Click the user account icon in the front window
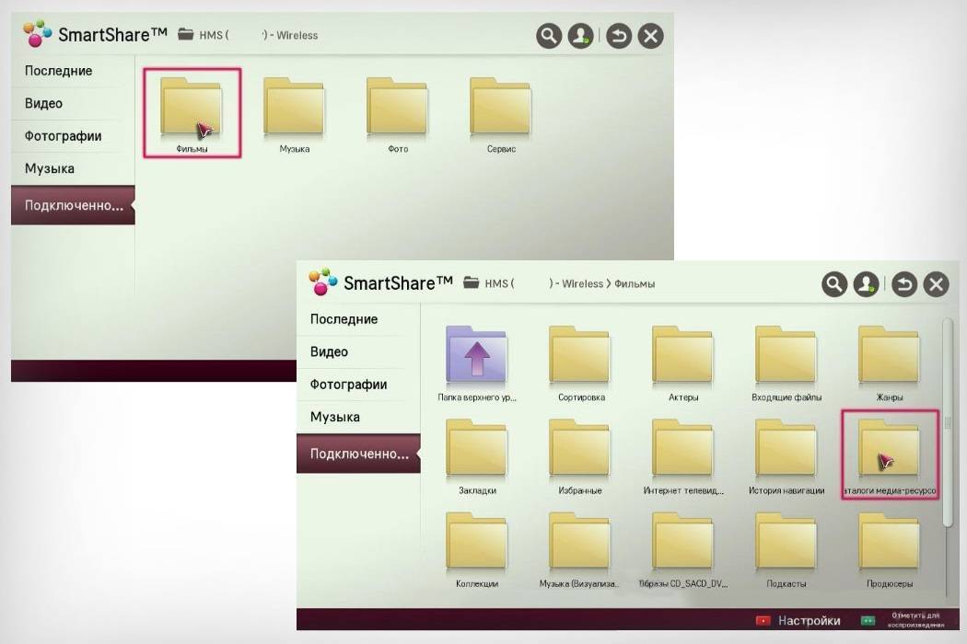 tap(866, 284)
